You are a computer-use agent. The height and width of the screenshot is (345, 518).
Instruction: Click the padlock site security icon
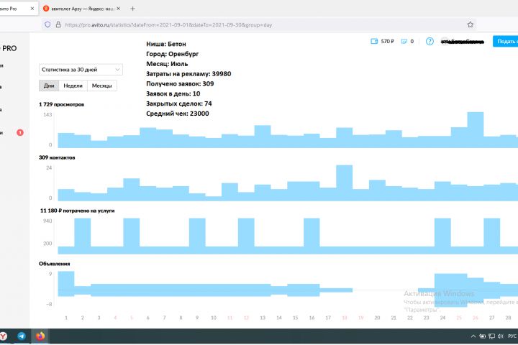tap(58, 24)
